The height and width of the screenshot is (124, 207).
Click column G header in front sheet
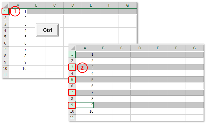[x=194, y=48]
